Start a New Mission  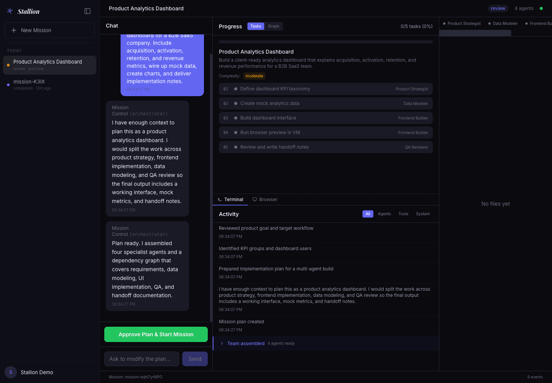tap(49, 30)
